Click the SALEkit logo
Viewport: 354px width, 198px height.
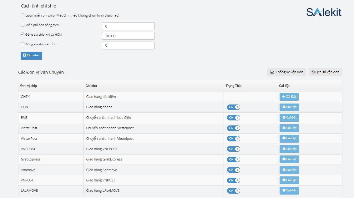tap(324, 12)
